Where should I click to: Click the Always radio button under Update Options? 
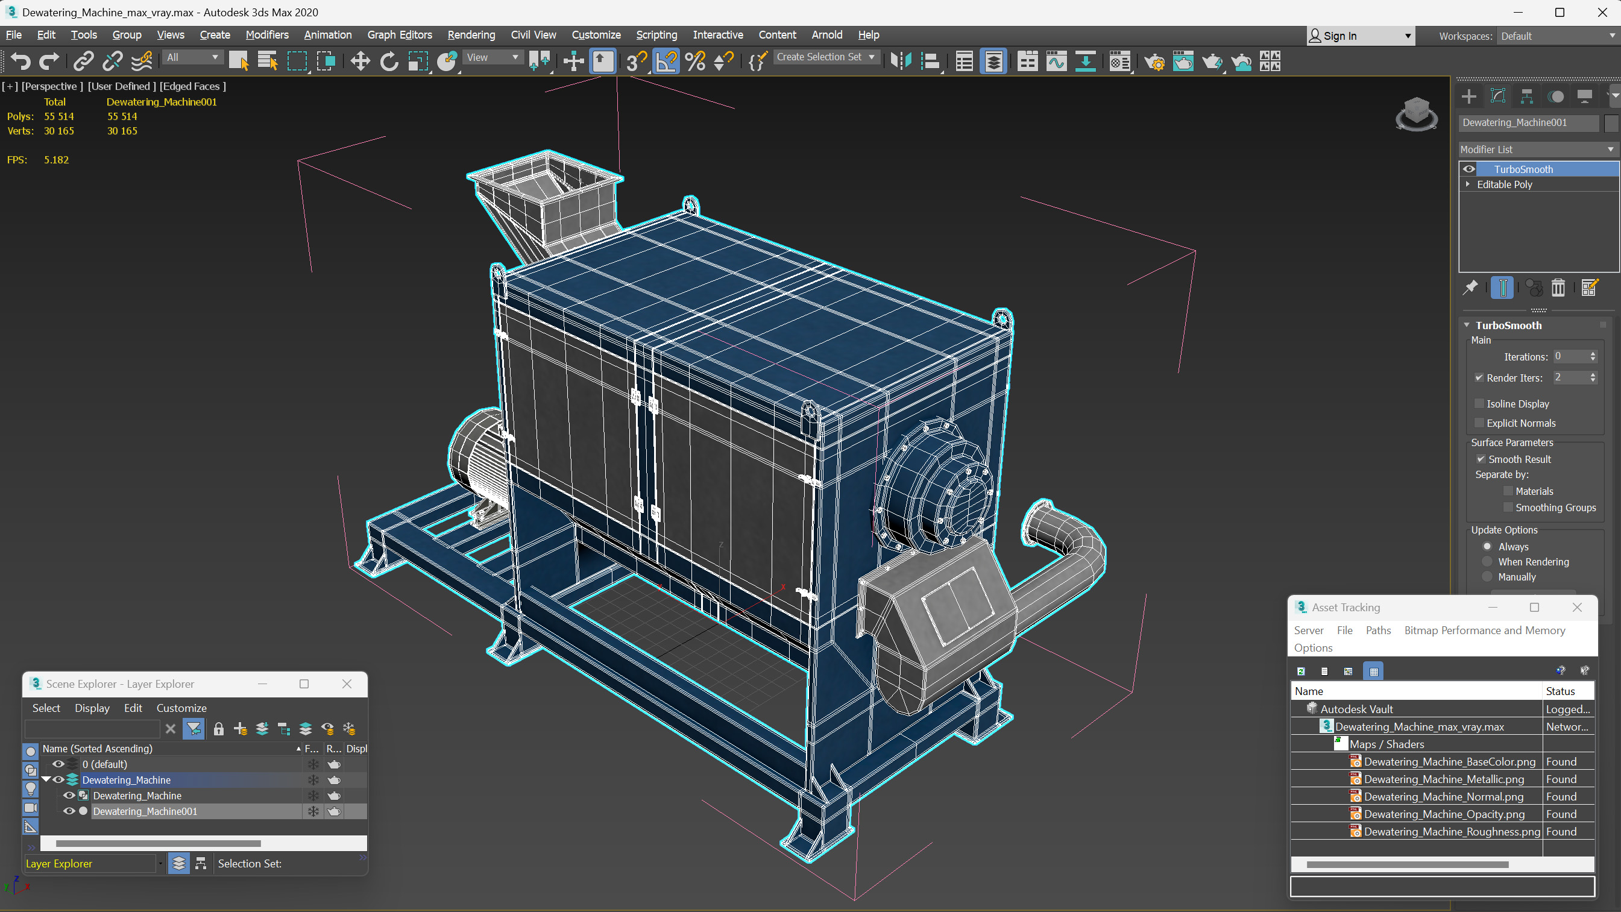tap(1487, 546)
